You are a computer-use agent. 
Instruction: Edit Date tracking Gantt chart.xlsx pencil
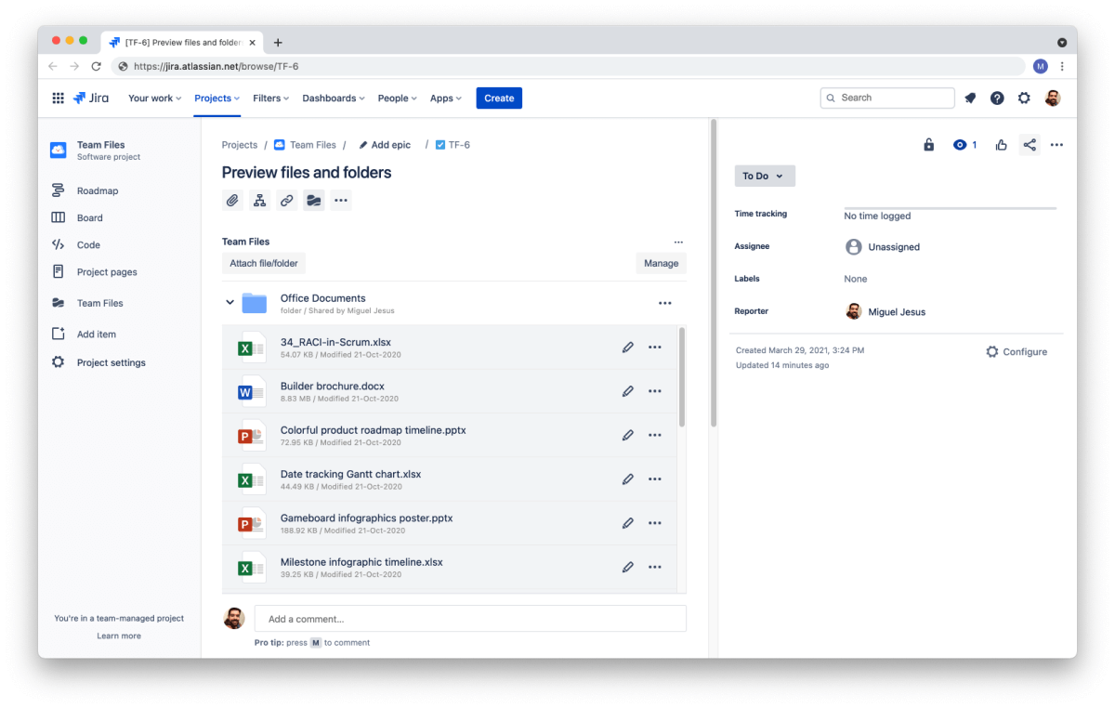point(628,479)
